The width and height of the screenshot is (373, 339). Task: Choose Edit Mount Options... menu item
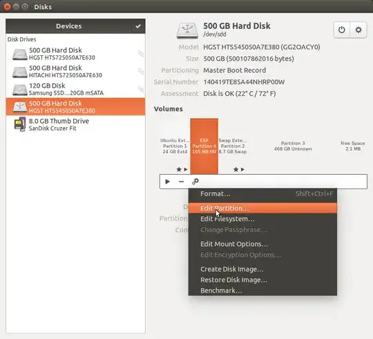[x=262, y=244]
